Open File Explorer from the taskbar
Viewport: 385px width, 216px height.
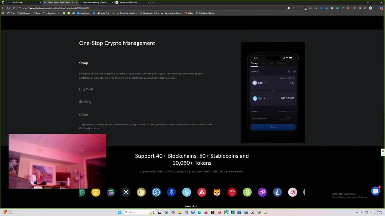coord(180,212)
